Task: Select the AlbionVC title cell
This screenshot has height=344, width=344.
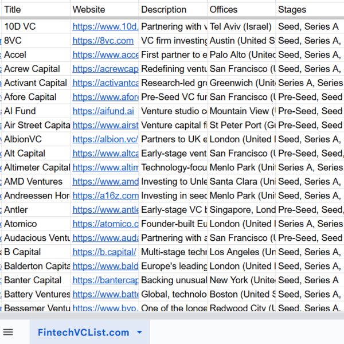Action: [x=36, y=139]
